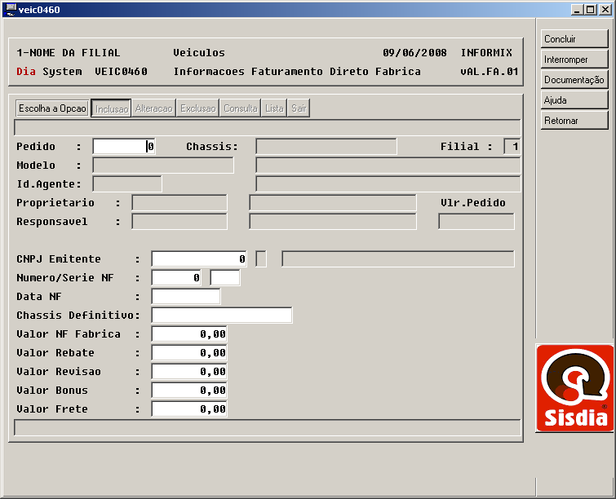Click the '1-NOME DA FILIAL' header text
616x499 pixels.
tap(69, 53)
